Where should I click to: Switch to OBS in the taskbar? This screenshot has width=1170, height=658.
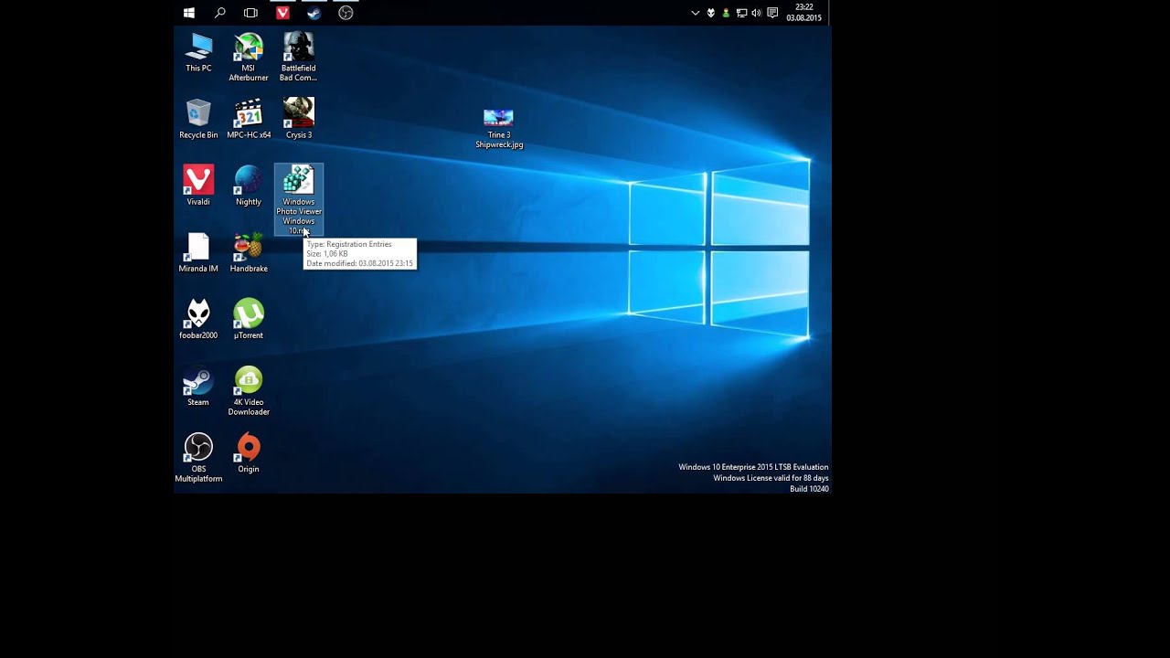(x=346, y=13)
